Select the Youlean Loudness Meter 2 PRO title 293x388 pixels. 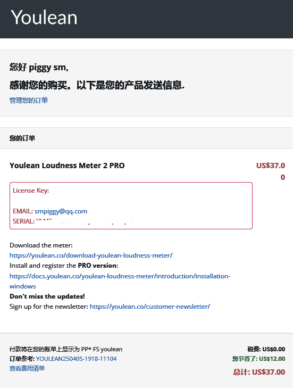pos(67,166)
